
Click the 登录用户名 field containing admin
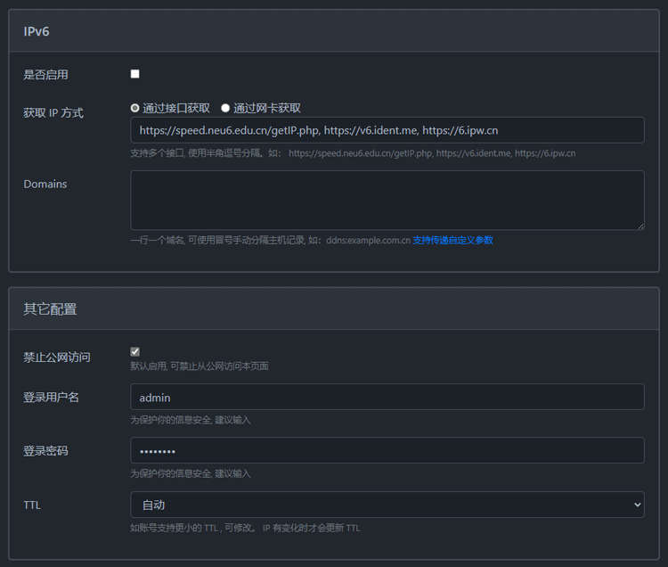coord(387,397)
